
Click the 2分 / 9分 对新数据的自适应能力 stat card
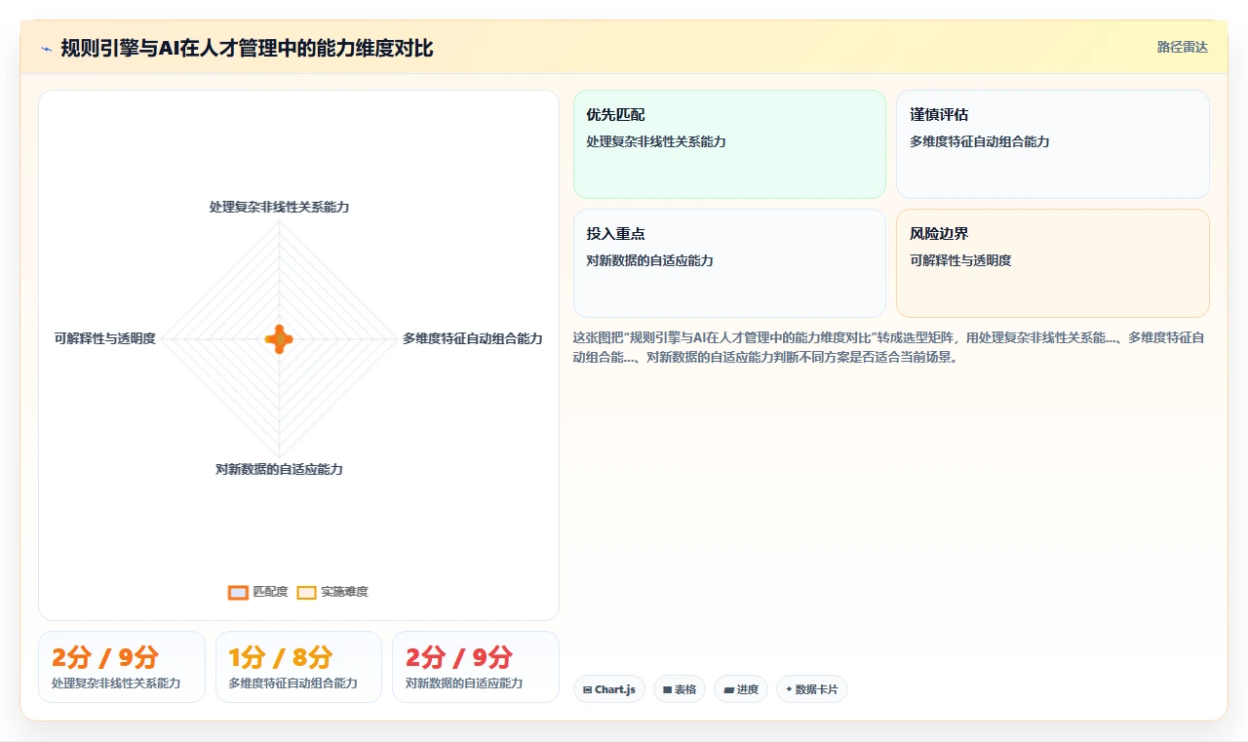click(x=476, y=667)
